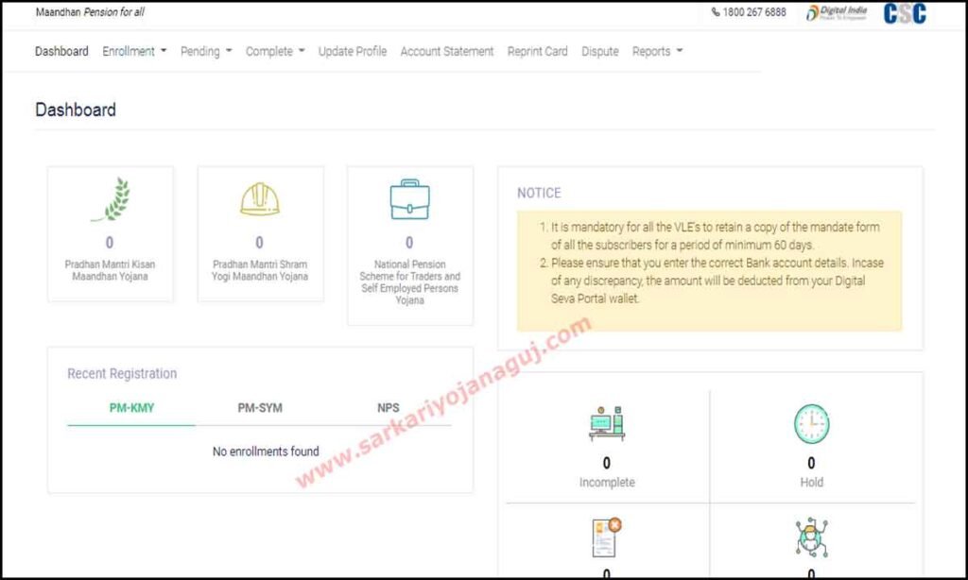Click the count under the briefcase icon
The height and width of the screenshot is (580, 968).
[x=409, y=243]
